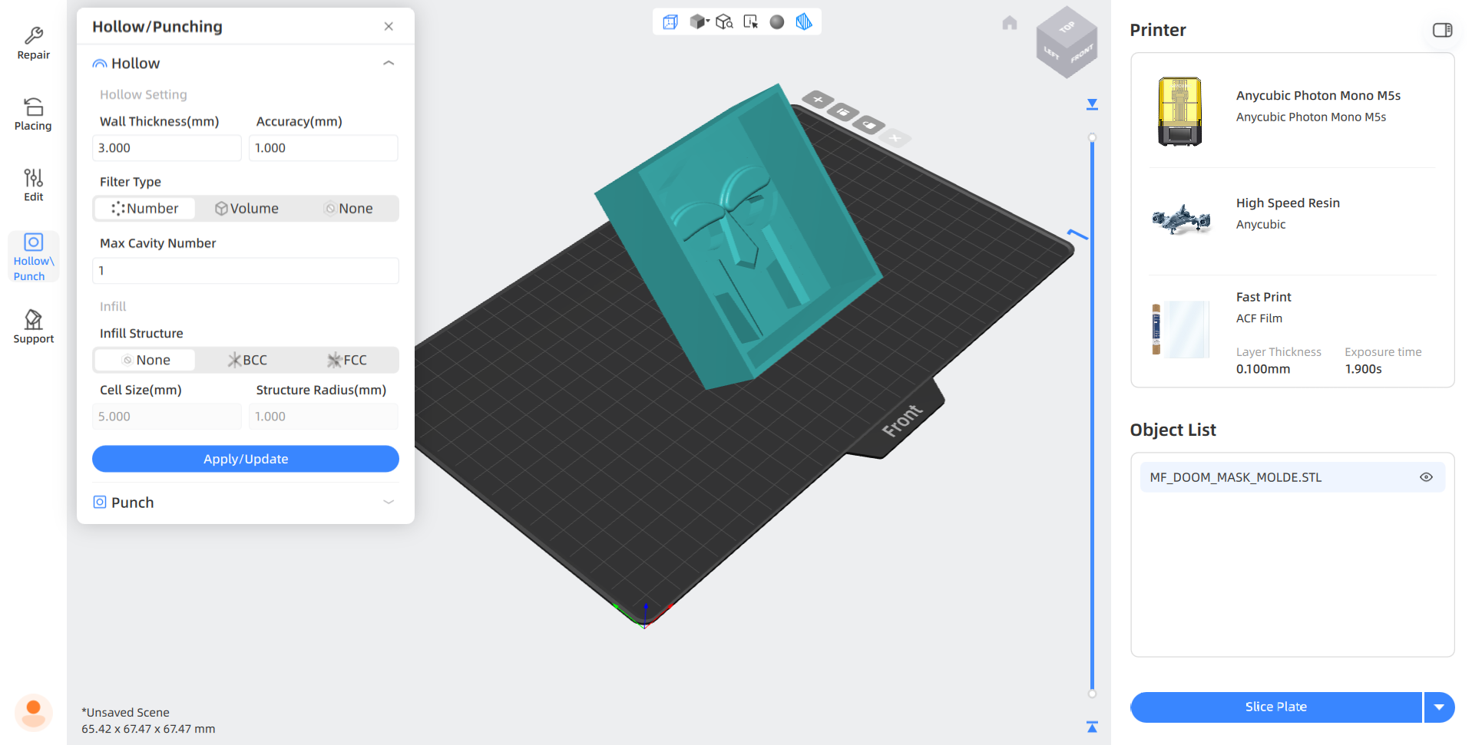Jump layer slider to top arrow
This screenshot has height=745, width=1472.
click(x=1092, y=104)
